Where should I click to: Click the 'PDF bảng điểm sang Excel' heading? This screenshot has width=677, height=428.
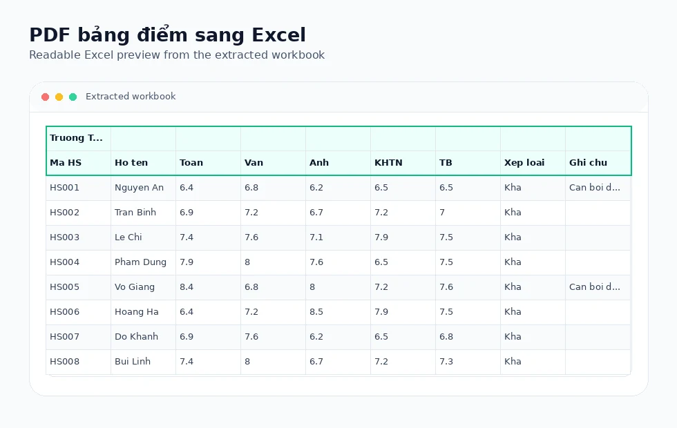(x=167, y=35)
